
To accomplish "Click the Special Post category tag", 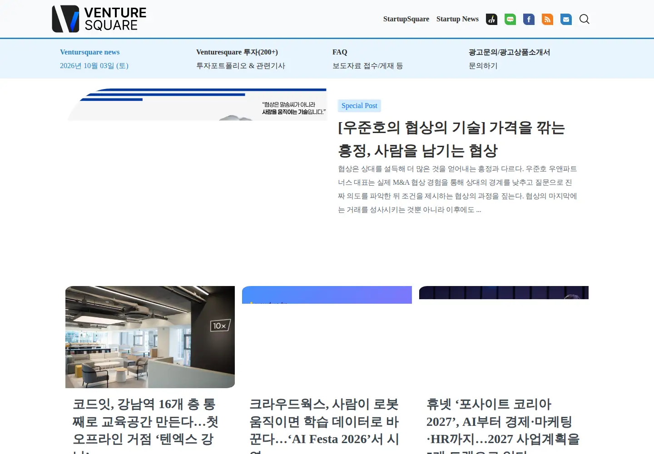I will 359,106.
